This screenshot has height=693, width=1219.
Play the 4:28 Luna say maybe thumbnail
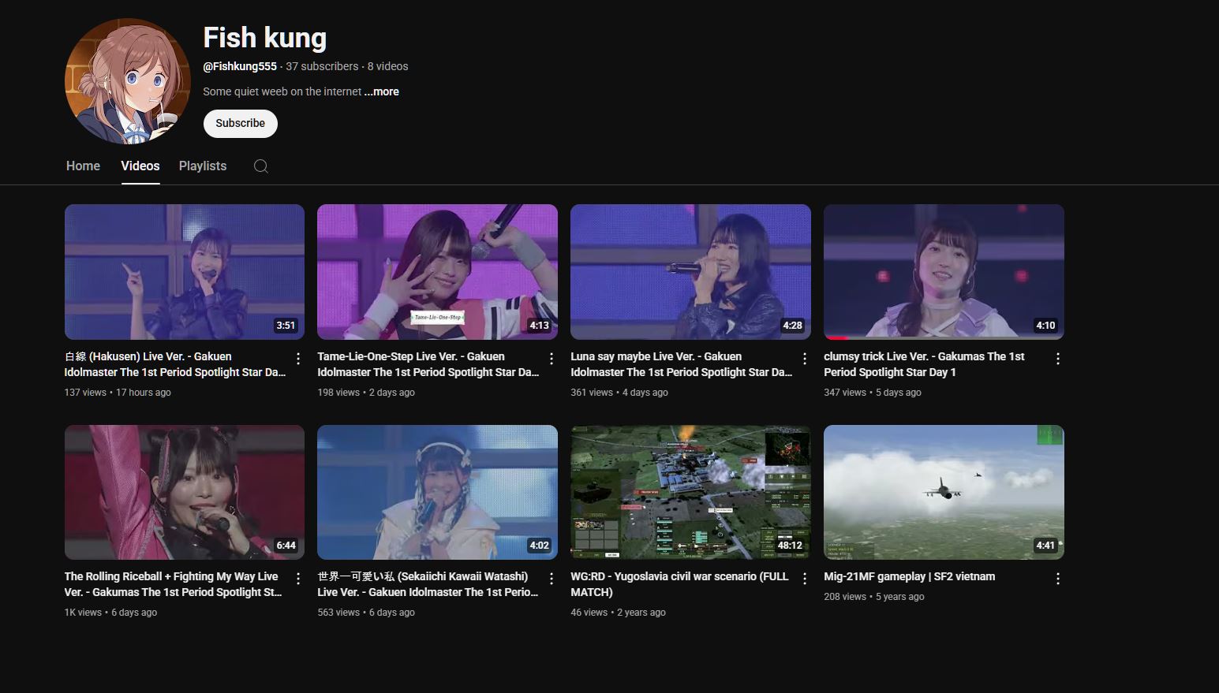pyautogui.click(x=690, y=272)
